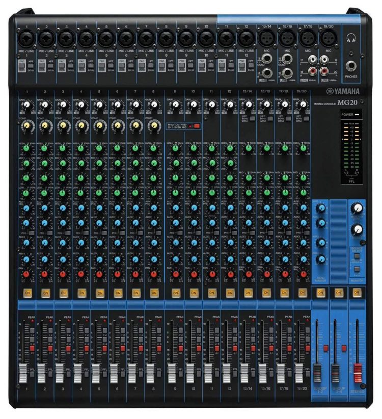382x419 pixels.
Task: Click the blue AUX4 knob on channel 9
Action: click(x=176, y=259)
